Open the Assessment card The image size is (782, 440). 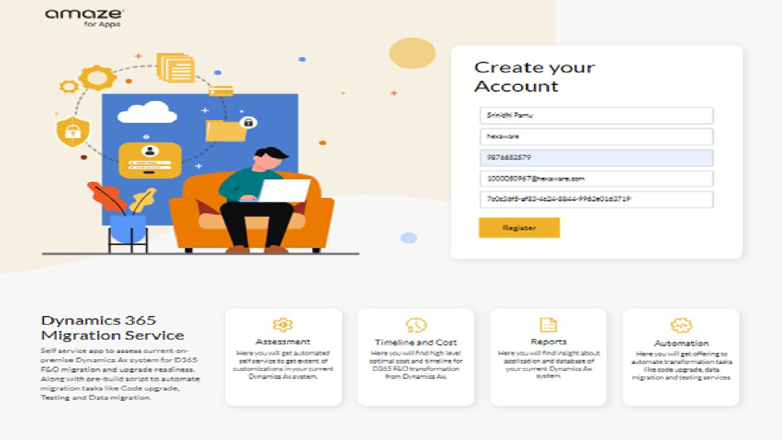pyautogui.click(x=283, y=357)
